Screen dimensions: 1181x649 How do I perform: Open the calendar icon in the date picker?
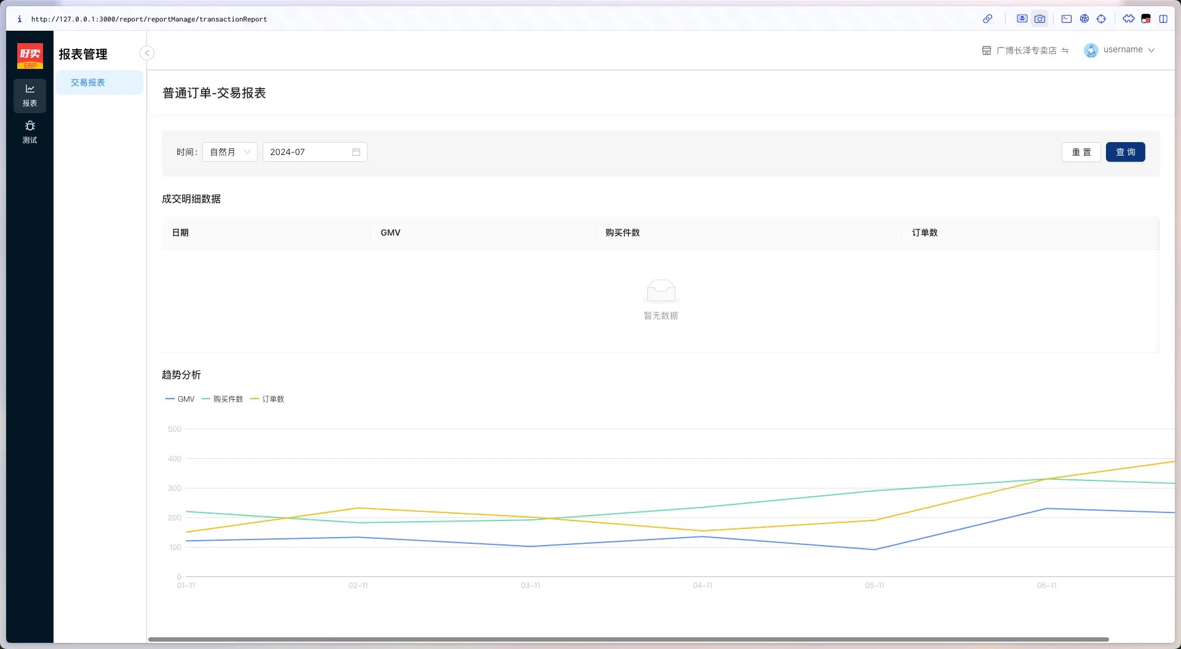356,152
